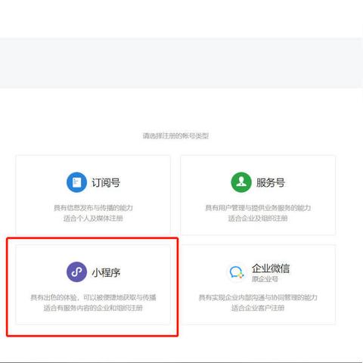363x363 pixels.
Task: Click text 适合个人及媒体注册
Action: (93, 219)
